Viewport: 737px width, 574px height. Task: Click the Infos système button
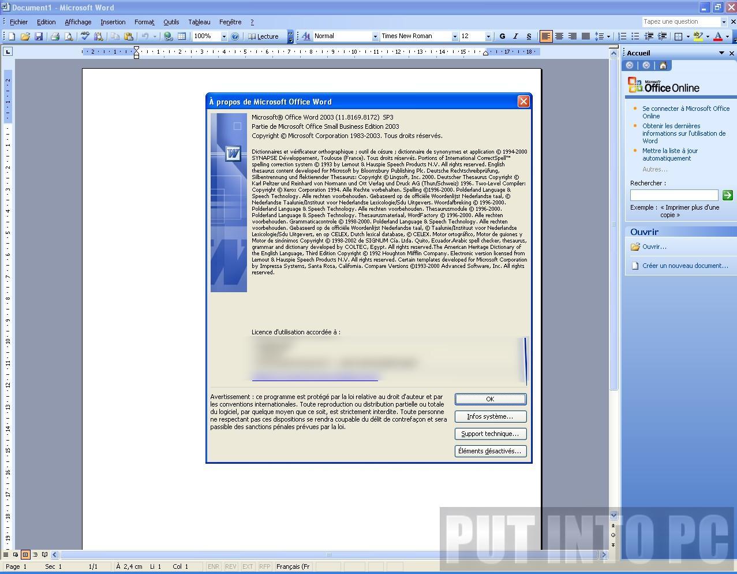point(491,416)
